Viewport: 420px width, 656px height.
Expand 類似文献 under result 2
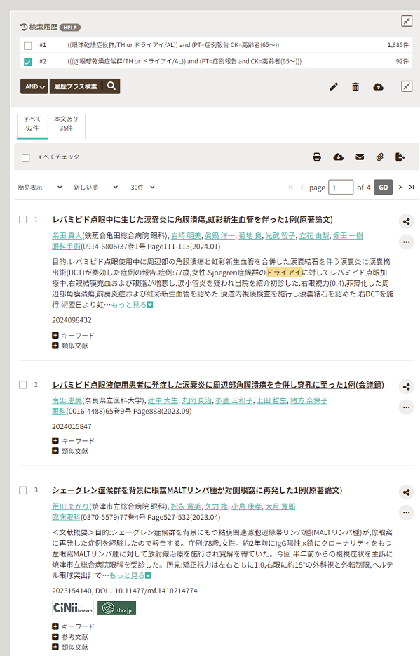click(70, 451)
